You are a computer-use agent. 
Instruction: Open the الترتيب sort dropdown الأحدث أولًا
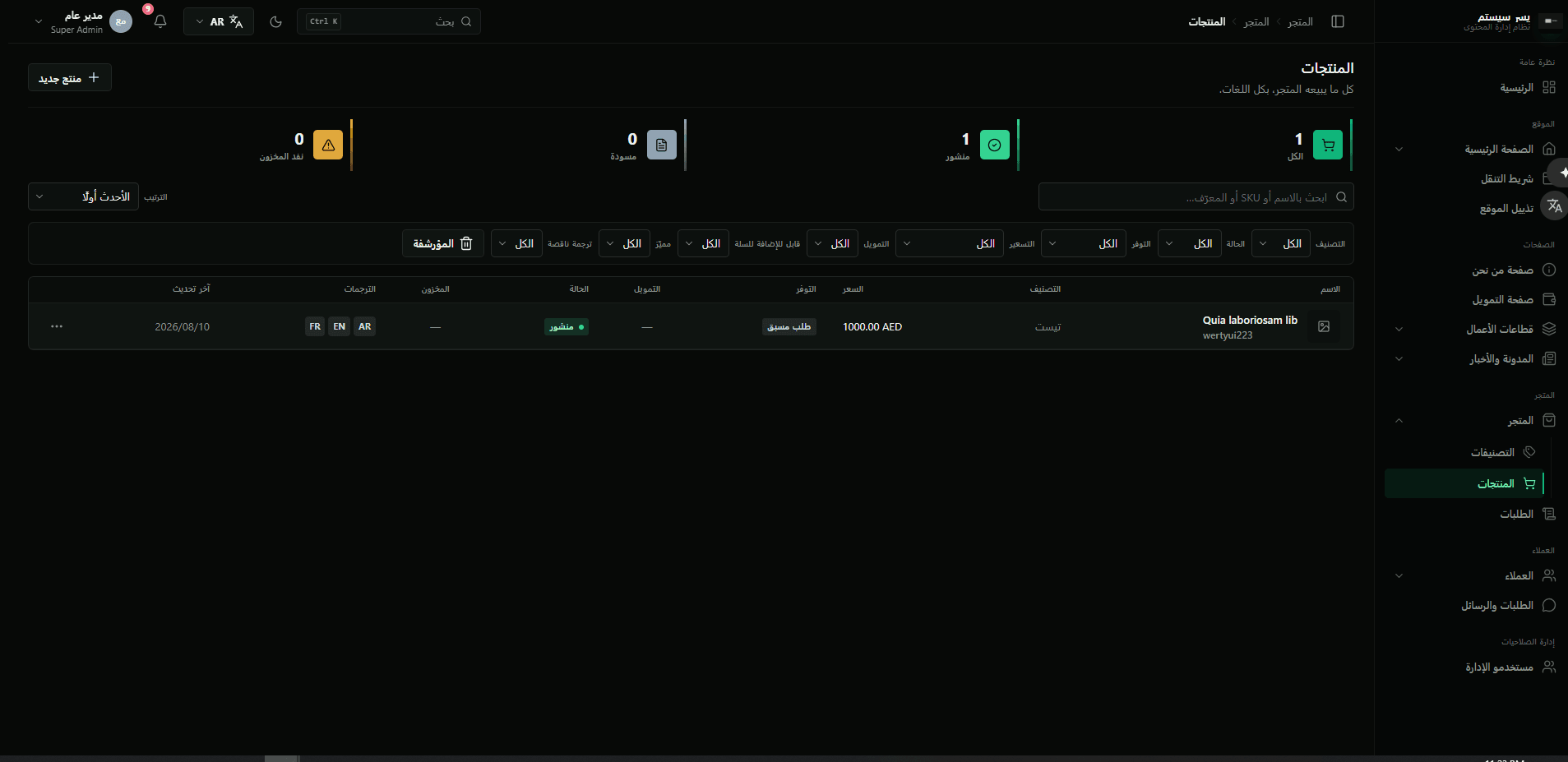coord(83,196)
